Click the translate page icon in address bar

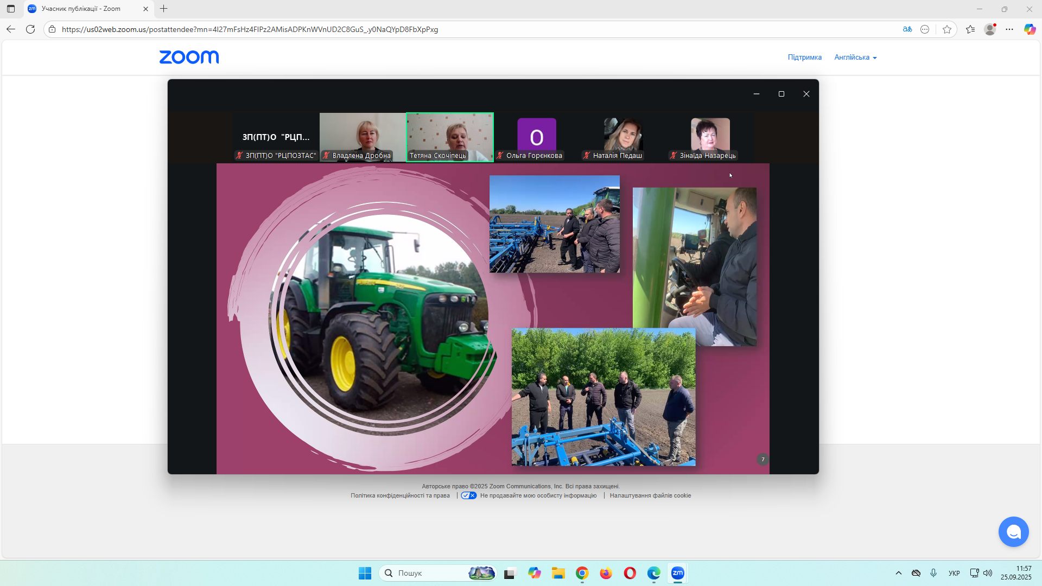[907, 29]
